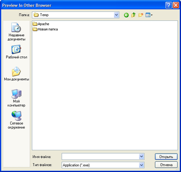
Task: Go up one folder level
Action: pos(133,15)
